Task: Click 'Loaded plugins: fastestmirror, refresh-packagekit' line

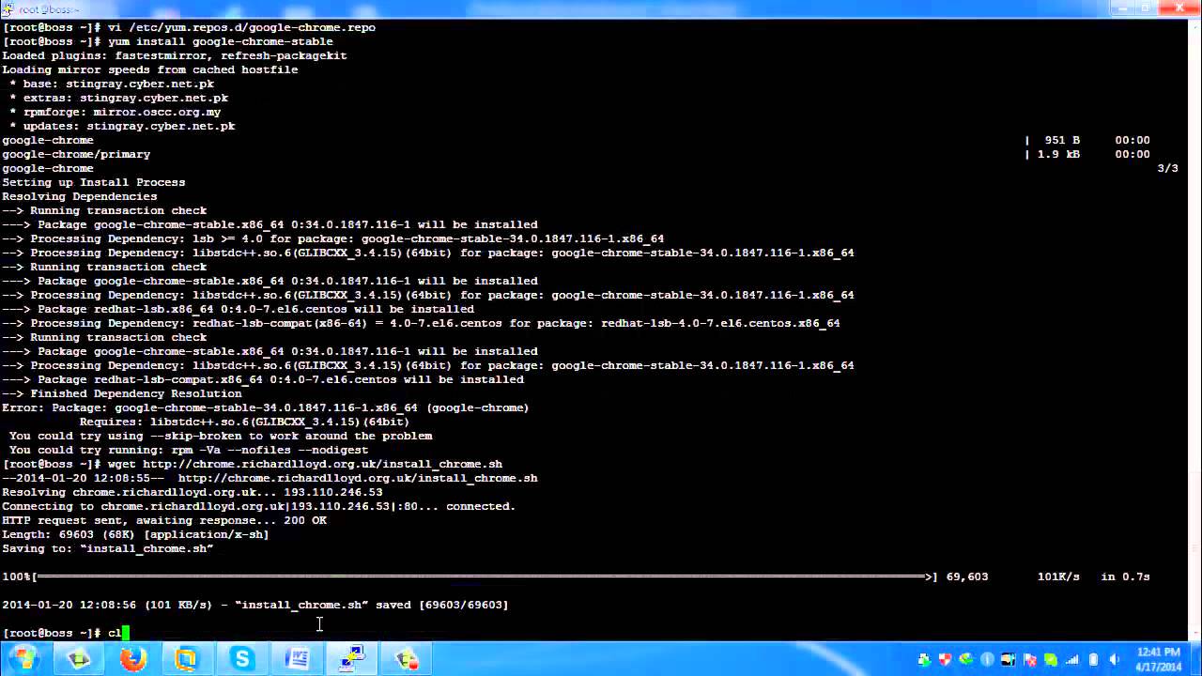Action: [175, 55]
